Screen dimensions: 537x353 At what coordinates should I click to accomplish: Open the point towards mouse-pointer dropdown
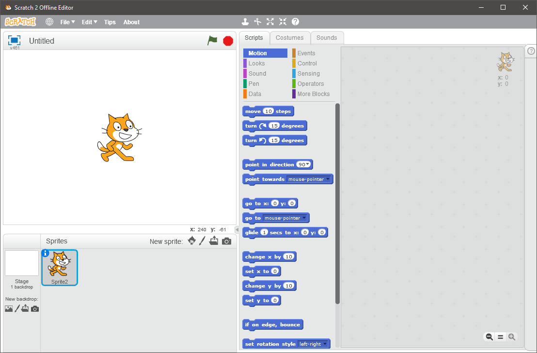pyautogui.click(x=328, y=179)
